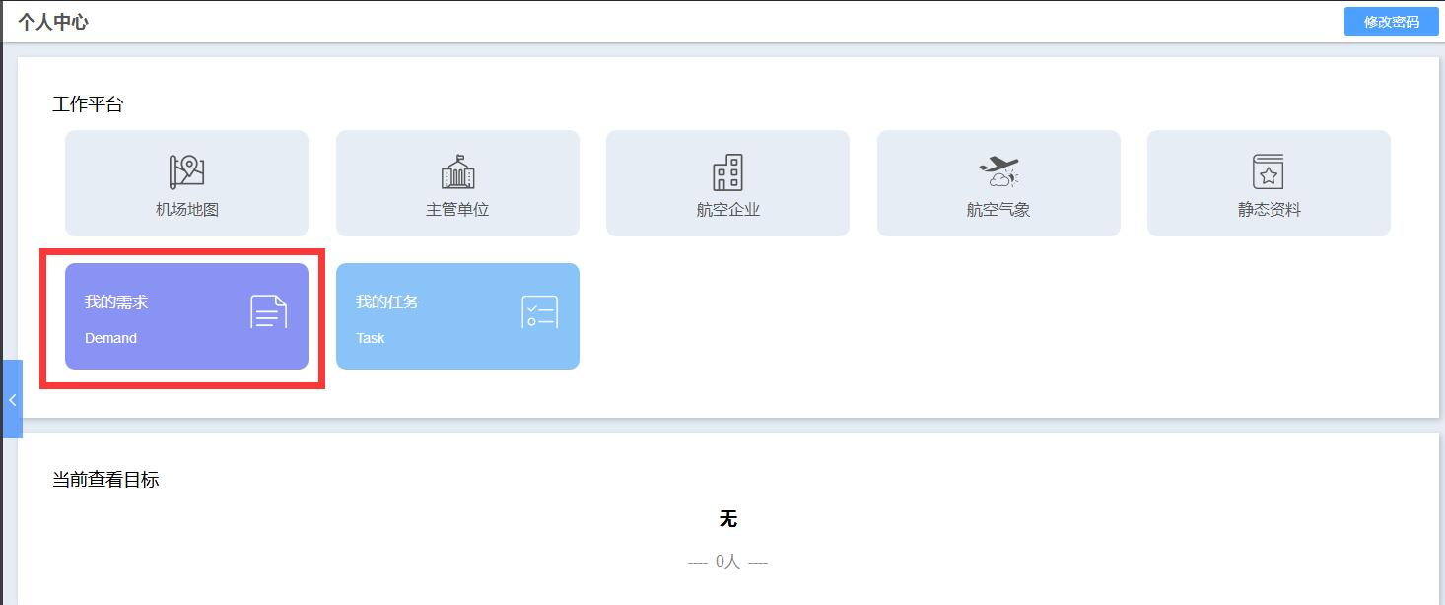1445x605 pixels.
Task: Click the 无 target value text
Action: coord(728,519)
